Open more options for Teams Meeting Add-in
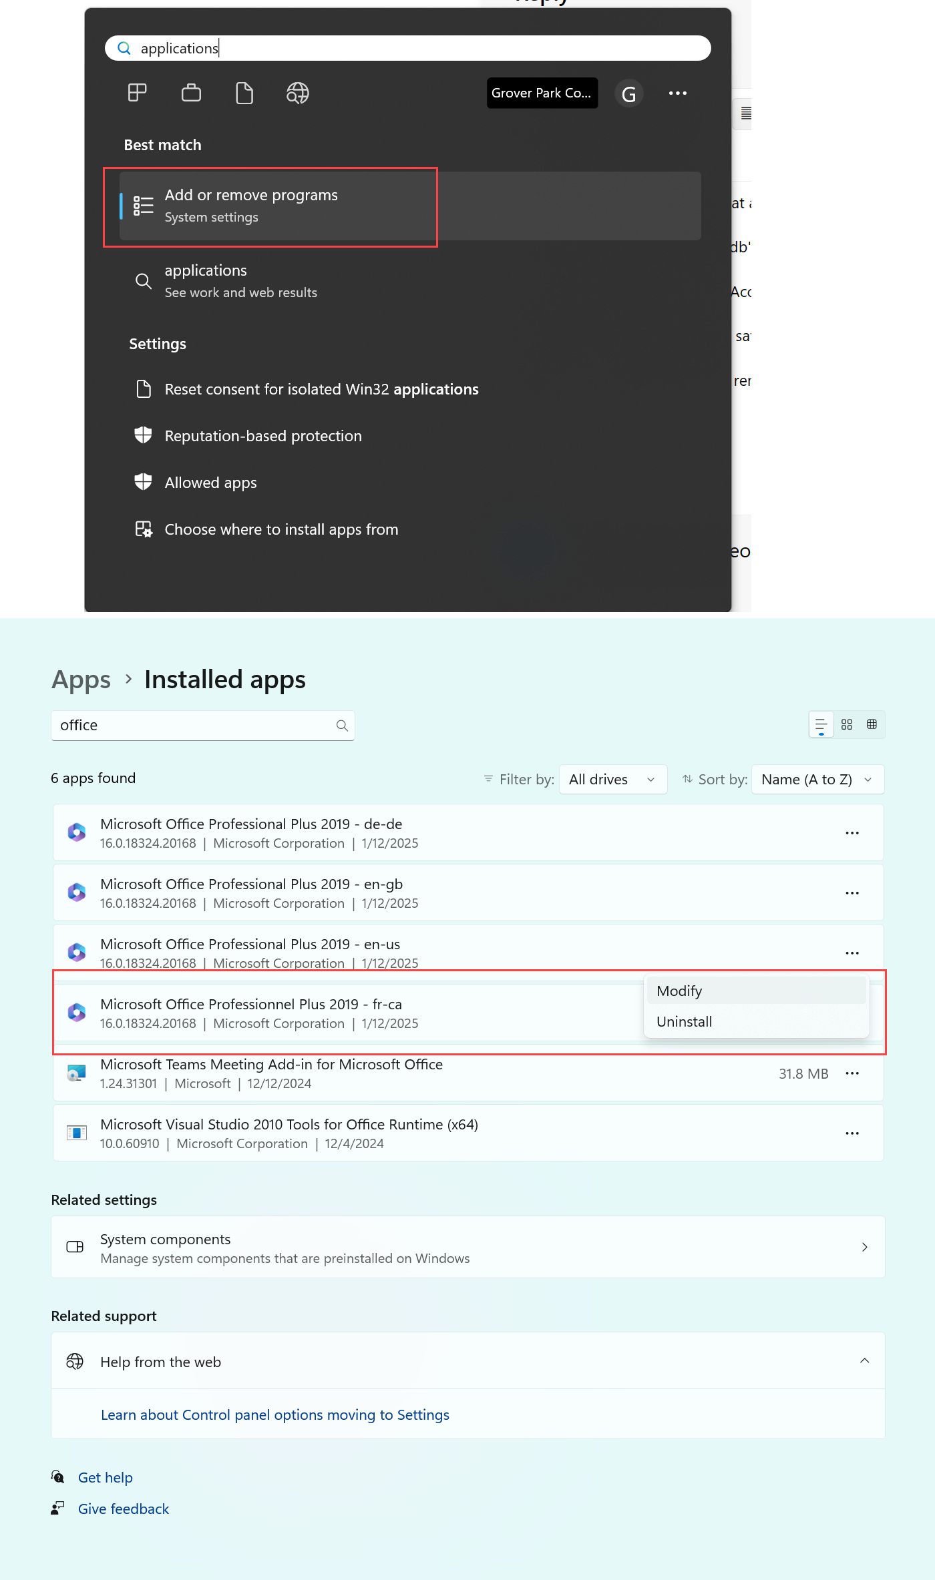This screenshot has width=935, height=1580. click(x=852, y=1073)
